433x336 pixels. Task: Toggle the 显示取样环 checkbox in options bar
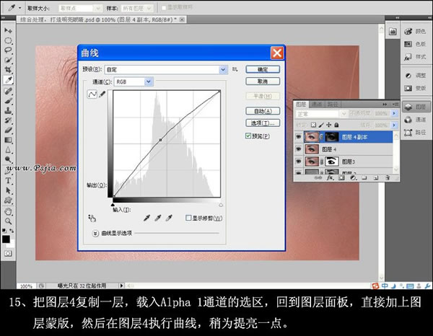tap(164, 8)
